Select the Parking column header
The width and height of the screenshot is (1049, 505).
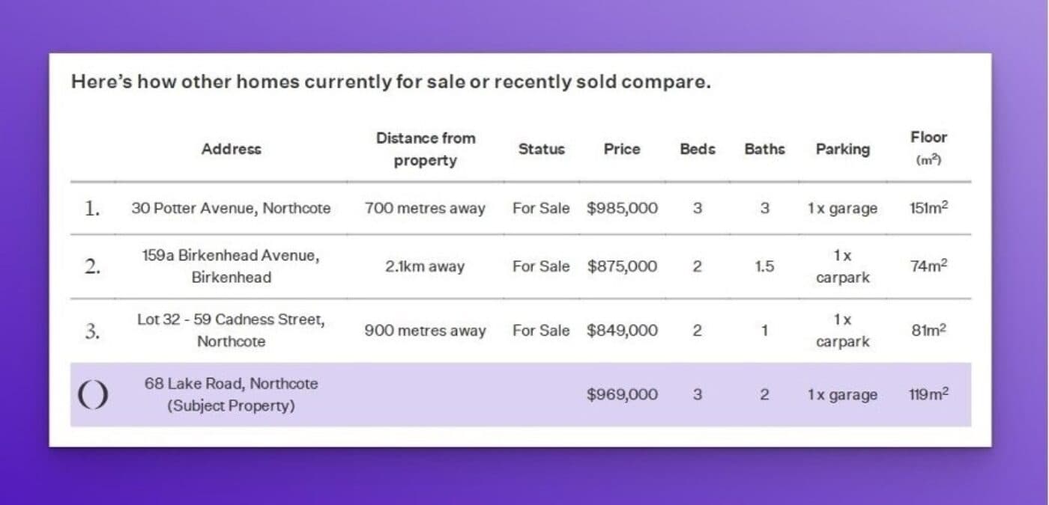tap(842, 149)
